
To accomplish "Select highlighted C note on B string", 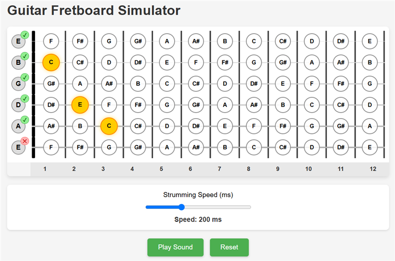I will (51, 62).
